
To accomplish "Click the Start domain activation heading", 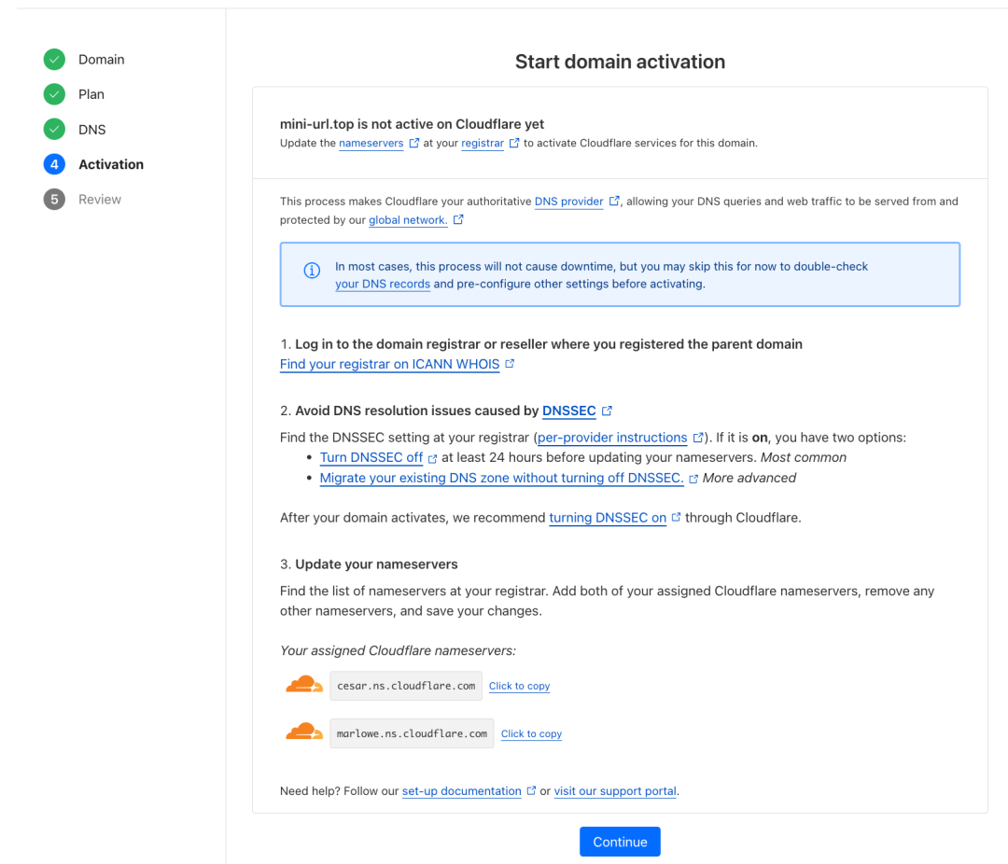I will tap(620, 62).
